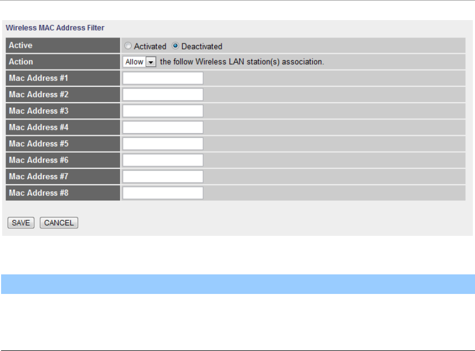Click the 'Mac Address #8' label
Viewport: 475px width, 351px height.
tap(39, 193)
